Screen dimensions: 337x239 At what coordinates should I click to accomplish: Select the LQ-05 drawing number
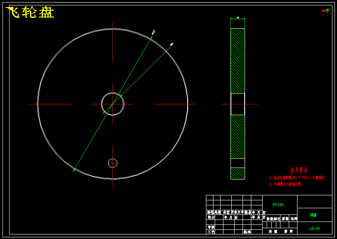point(315,229)
